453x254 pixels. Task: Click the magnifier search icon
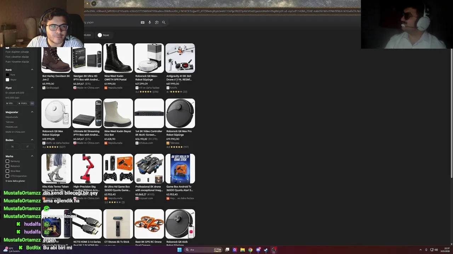click(164, 22)
